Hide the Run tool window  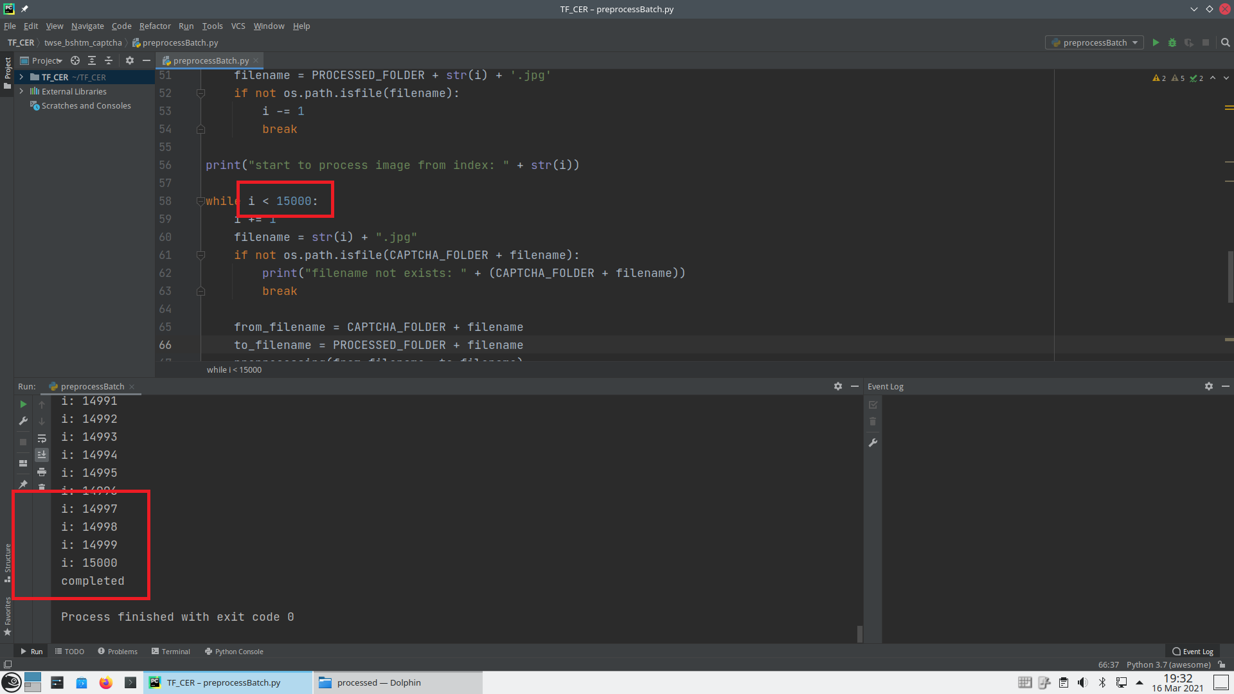(x=855, y=386)
